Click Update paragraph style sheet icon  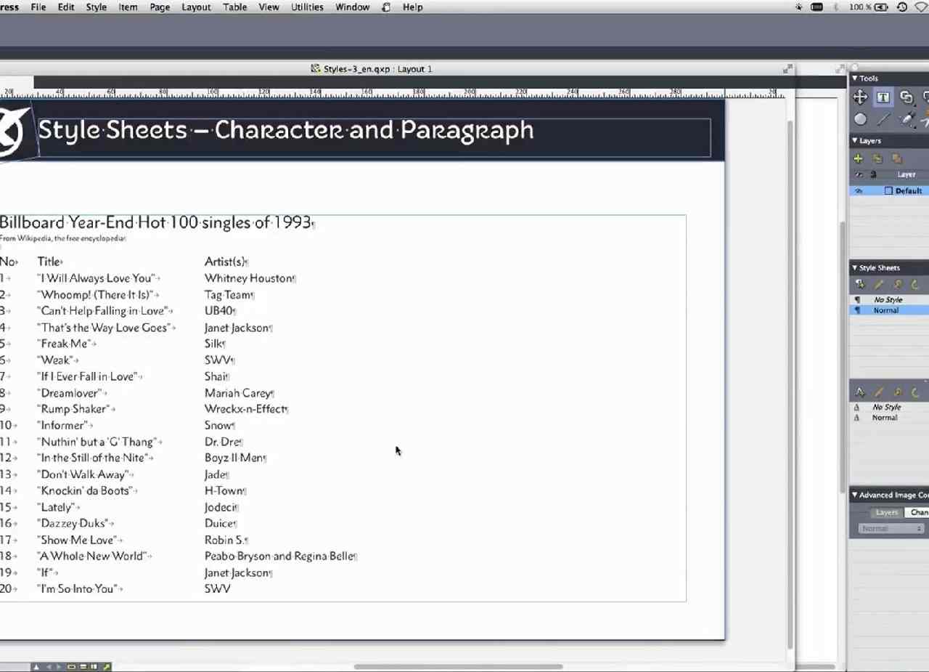[x=915, y=285]
